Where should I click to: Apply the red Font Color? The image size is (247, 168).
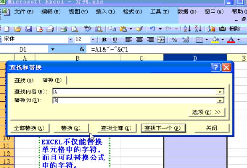[x=231, y=40]
